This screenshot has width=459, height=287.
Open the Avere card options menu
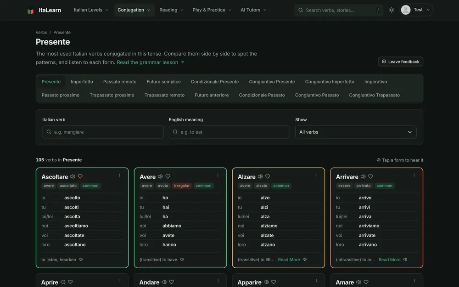(218, 175)
